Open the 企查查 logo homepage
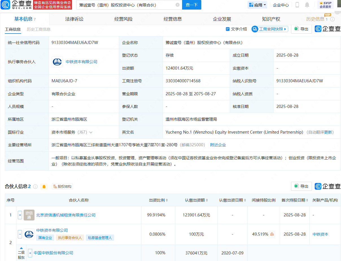 click(x=17, y=5)
